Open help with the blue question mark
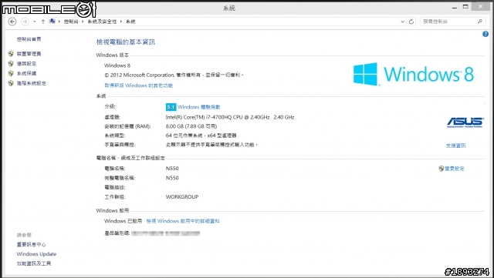The image size is (494, 278). 486,34
